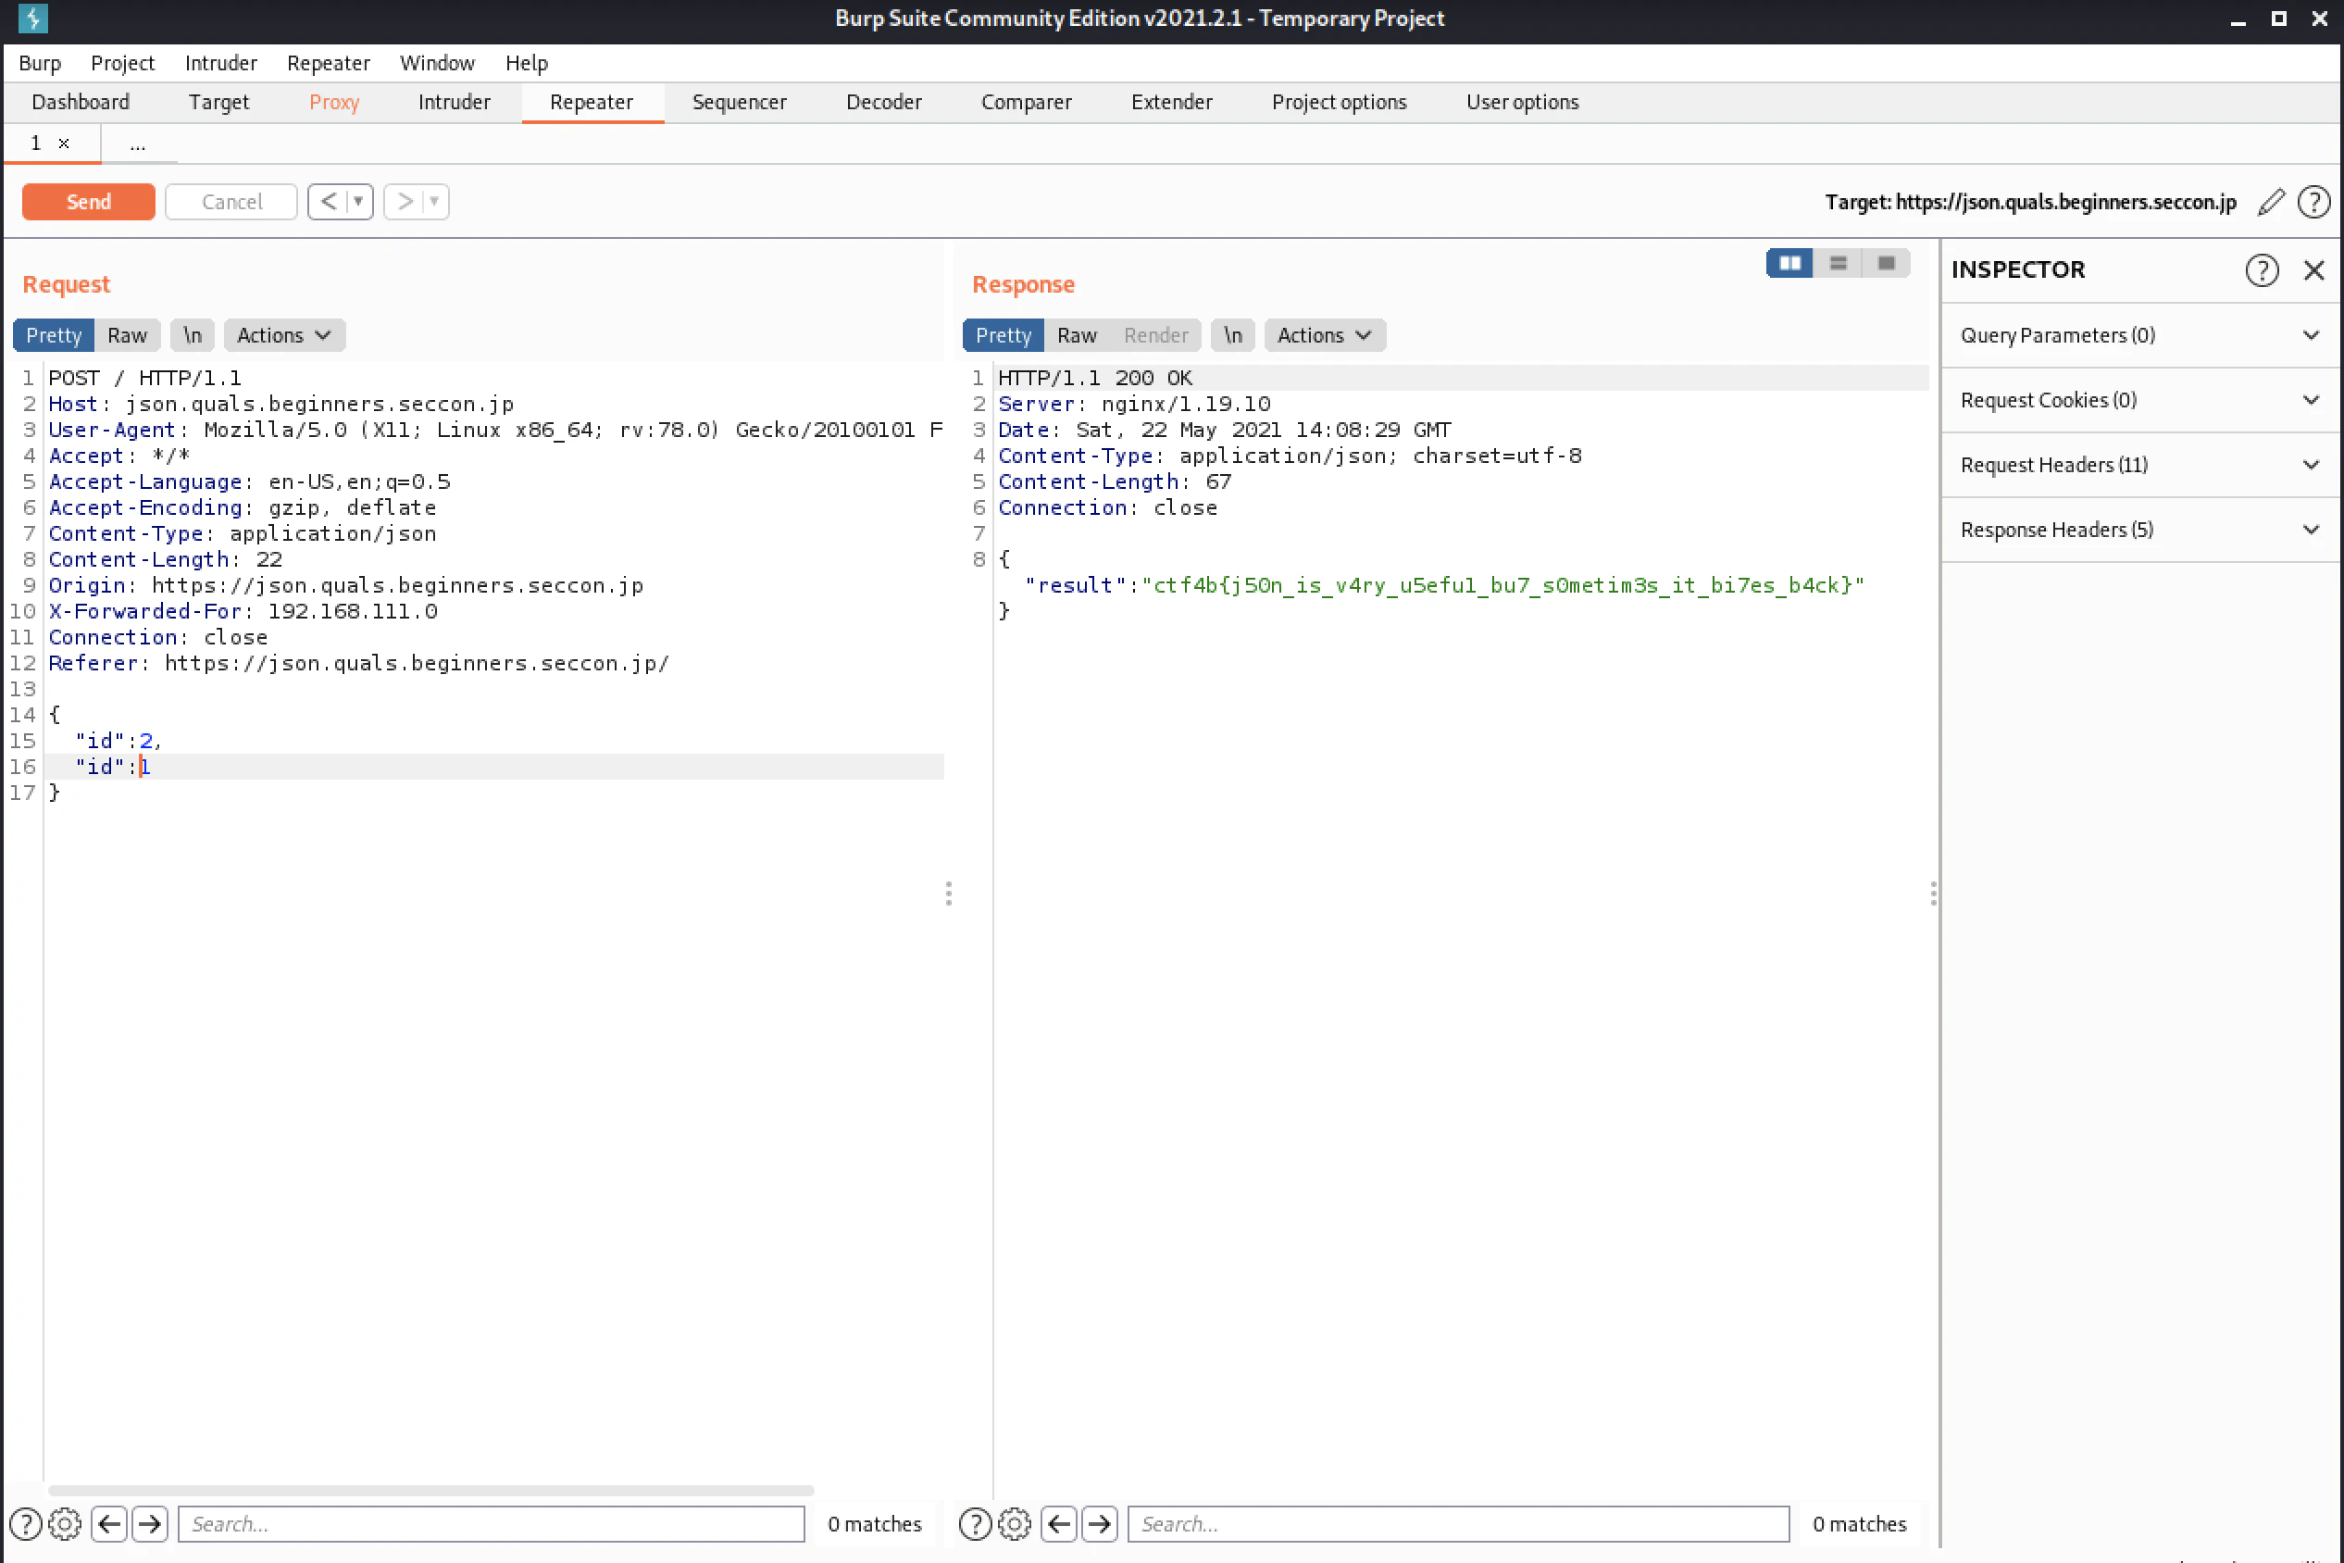Switch to the Extender tab
The image size is (2344, 1563).
click(x=1172, y=103)
